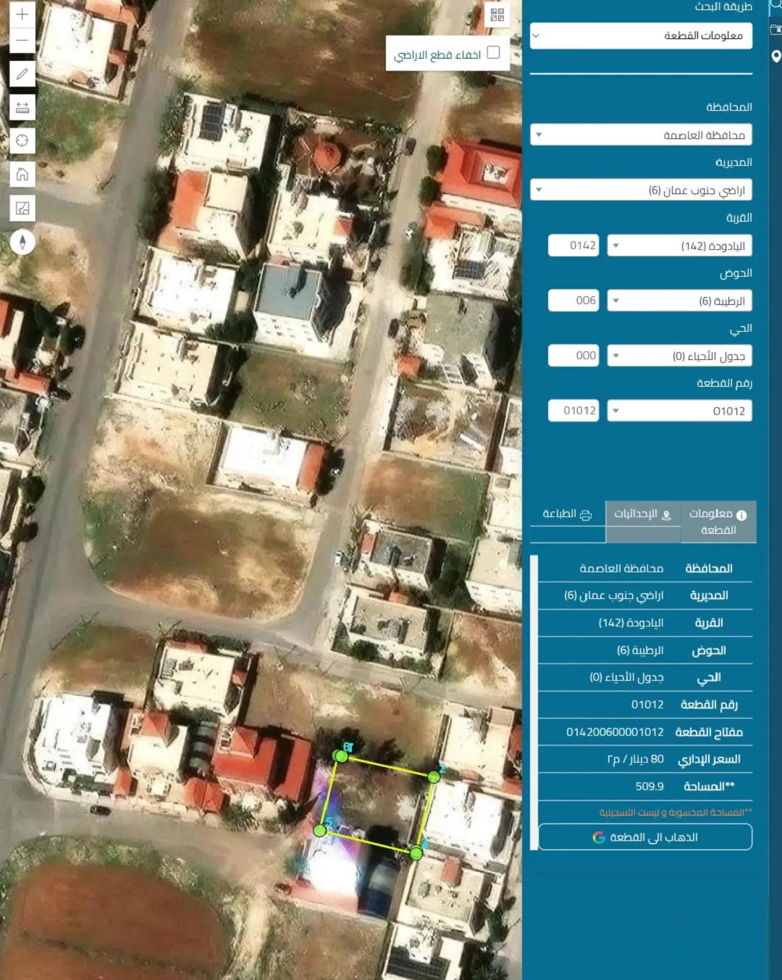Screen dimensions: 782x980
Task: Switch to the الطباعة tab
Action: pyautogui.click(x=568, y=514)
